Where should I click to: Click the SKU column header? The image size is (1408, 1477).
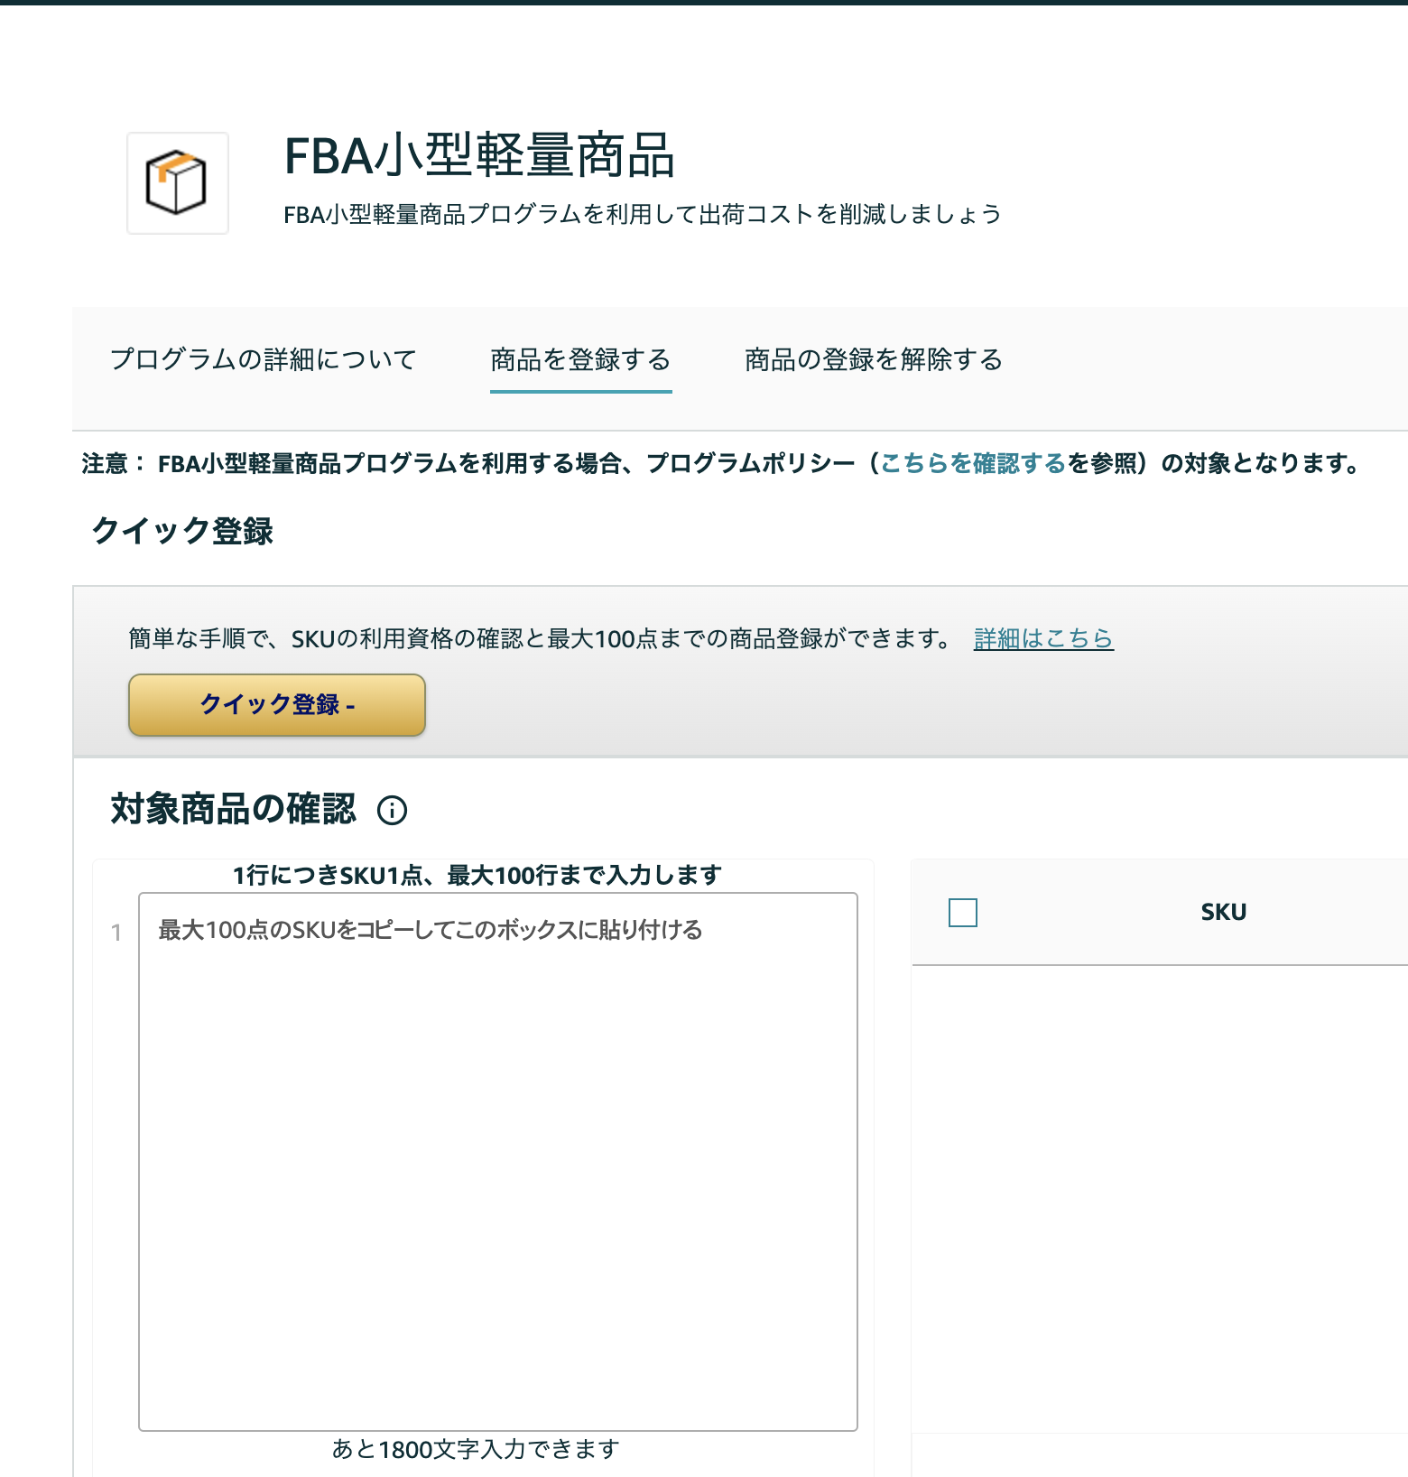coord(1223,913)
